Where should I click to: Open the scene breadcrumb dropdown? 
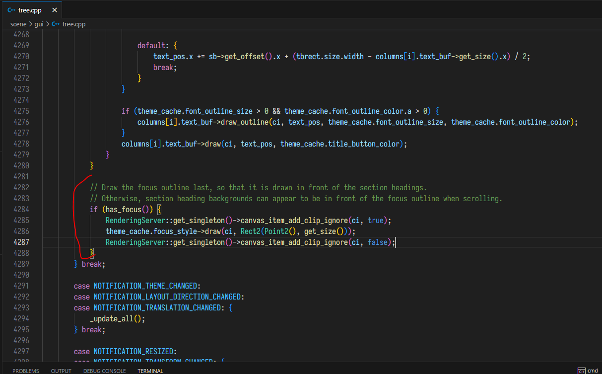click(18, 24)
